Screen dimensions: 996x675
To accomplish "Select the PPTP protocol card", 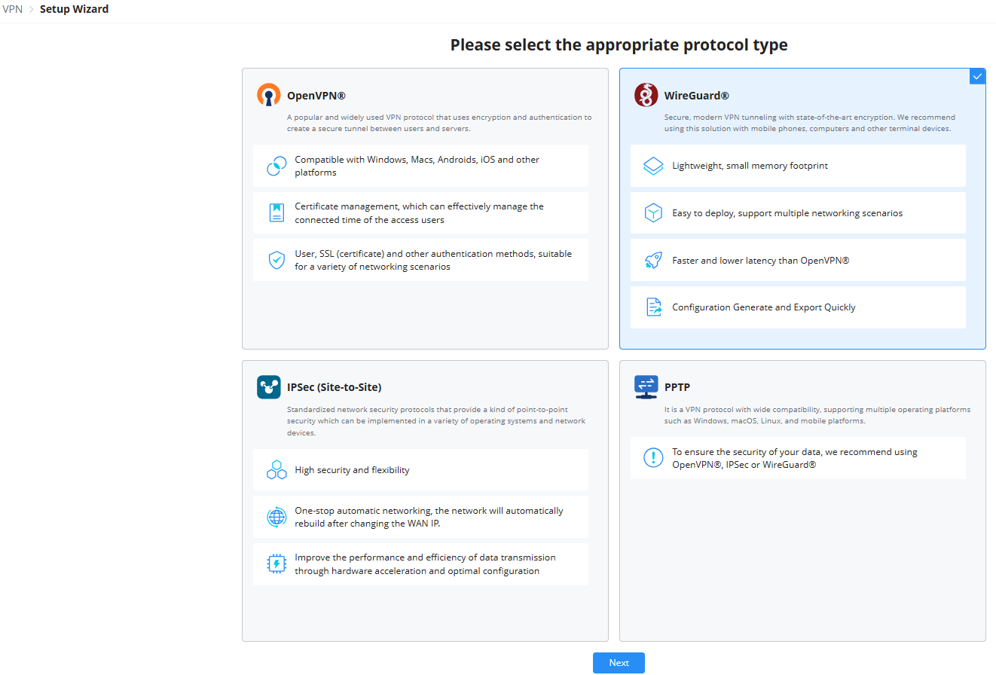I will click(x=802, y=501).
